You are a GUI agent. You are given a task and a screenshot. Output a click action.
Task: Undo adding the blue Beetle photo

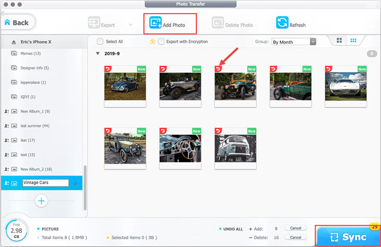108,69
